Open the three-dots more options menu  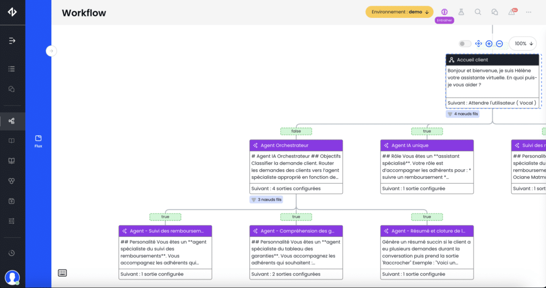click(x=528, y=12)
